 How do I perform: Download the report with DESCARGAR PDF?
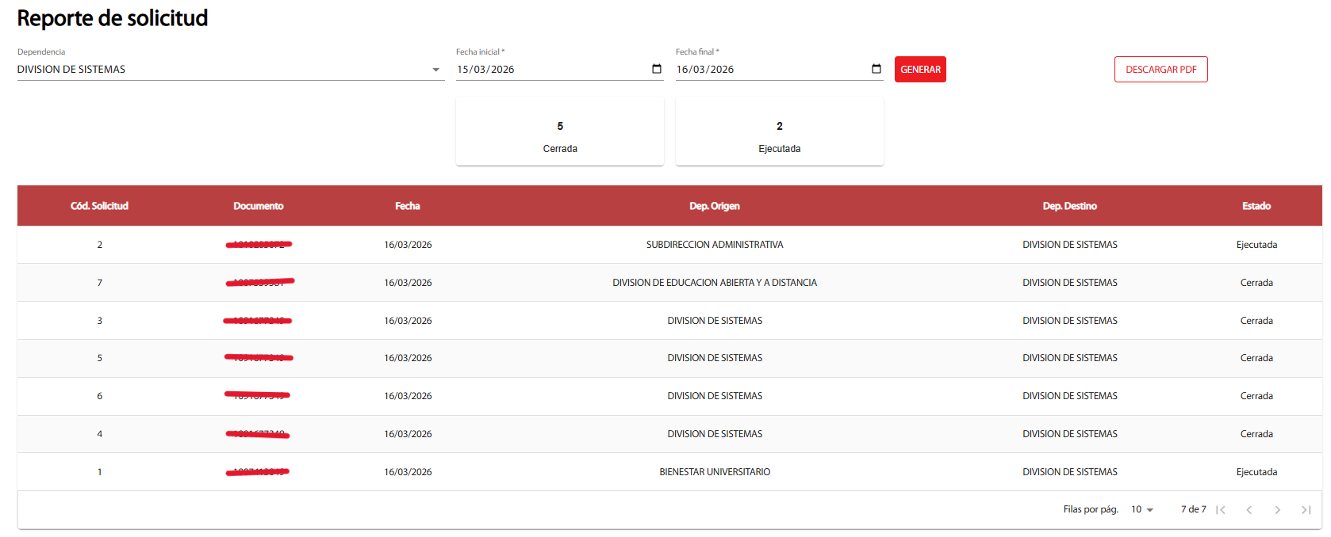pos(1160,70)
